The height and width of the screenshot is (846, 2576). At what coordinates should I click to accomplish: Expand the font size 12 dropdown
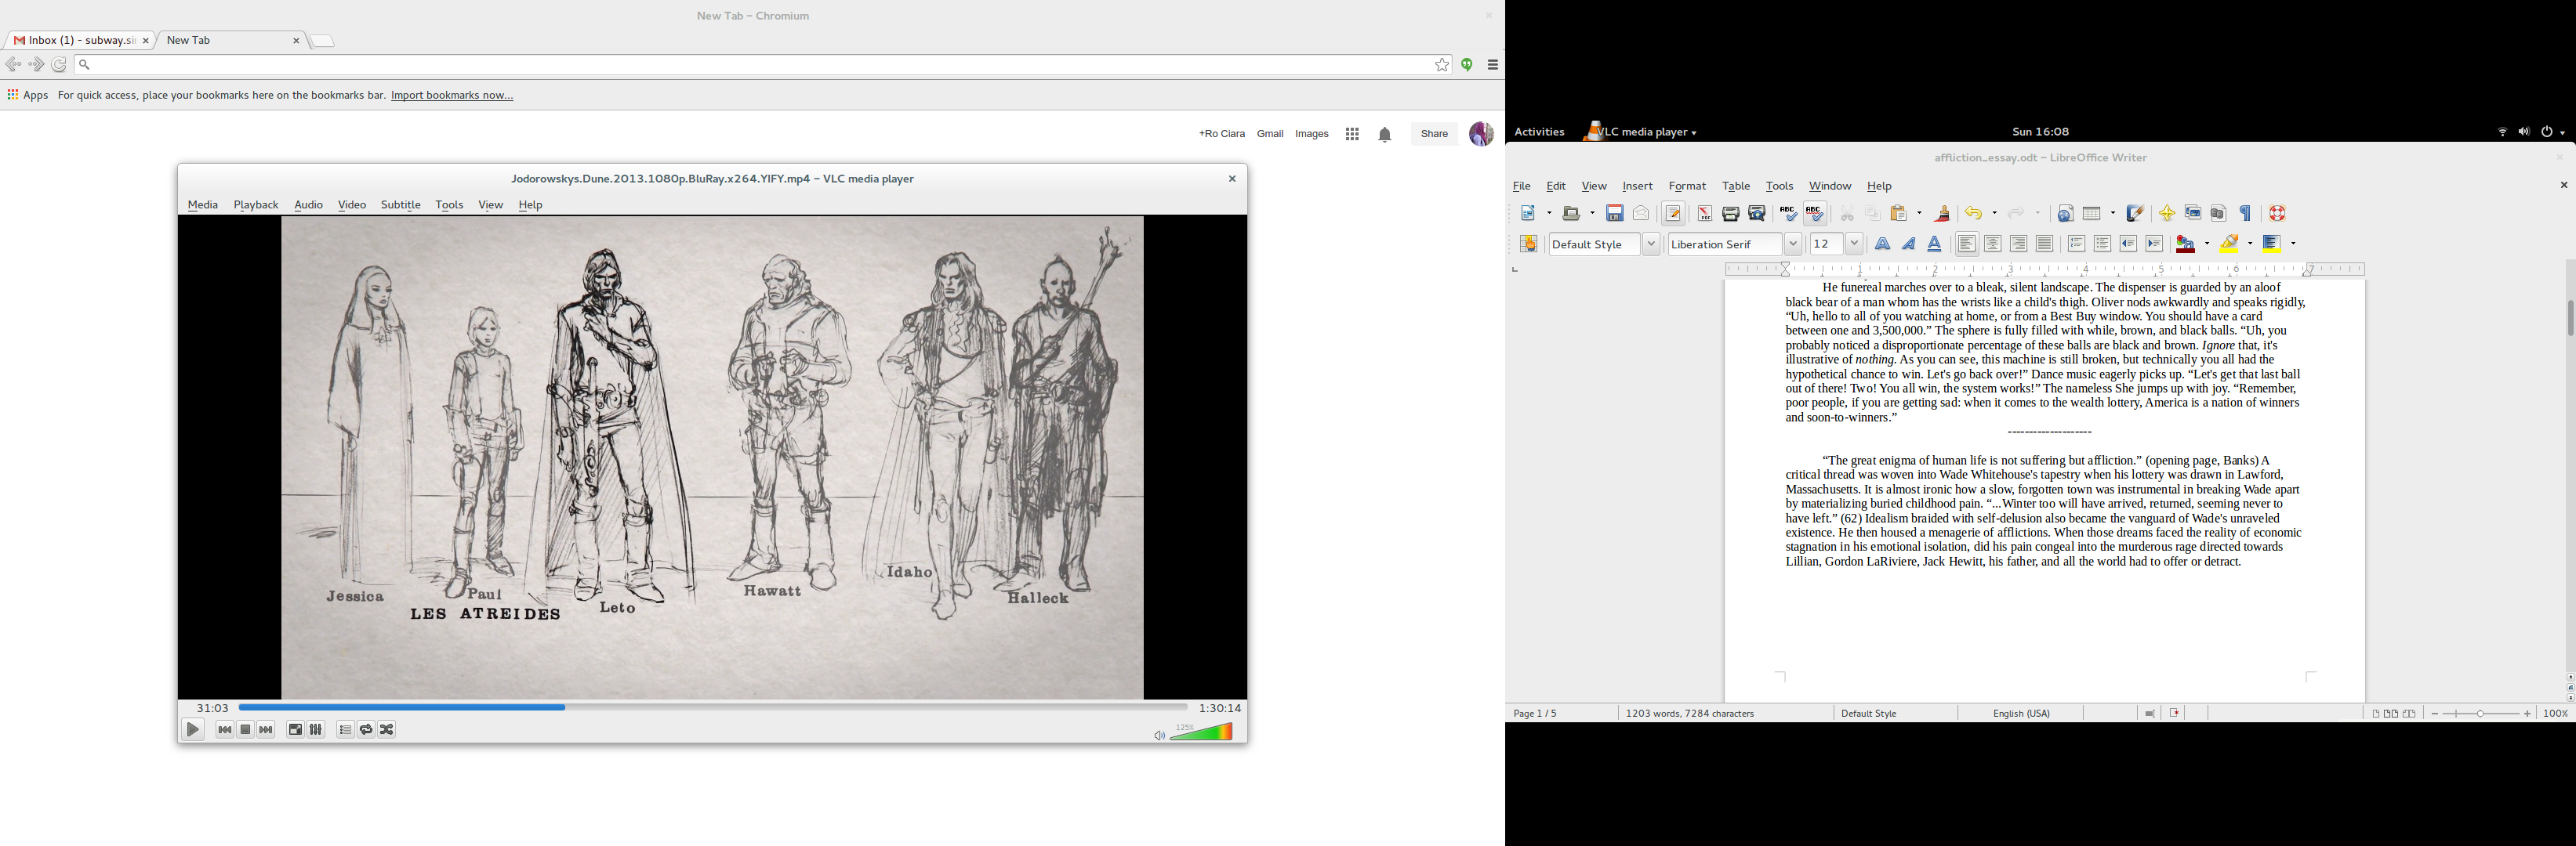[x=1854, y=244]
